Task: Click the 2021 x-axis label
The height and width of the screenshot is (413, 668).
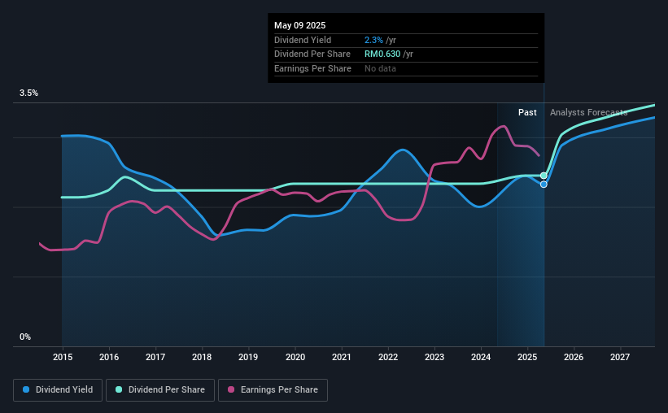Action: click(342, 357)
